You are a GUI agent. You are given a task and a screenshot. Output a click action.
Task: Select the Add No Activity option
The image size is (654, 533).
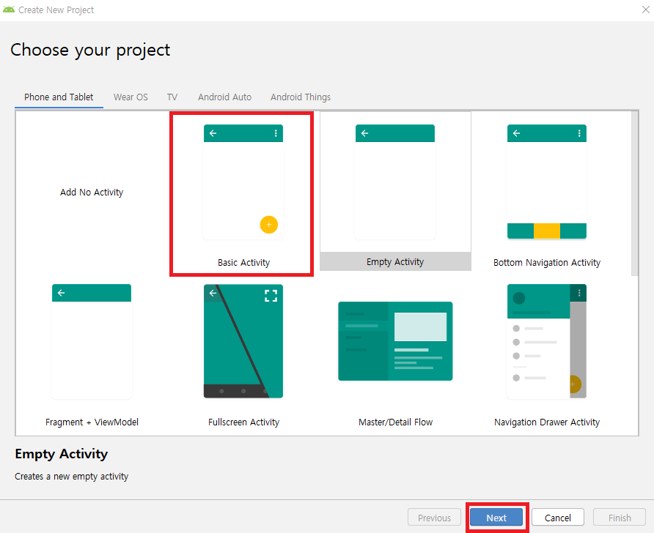pos(92,193)
